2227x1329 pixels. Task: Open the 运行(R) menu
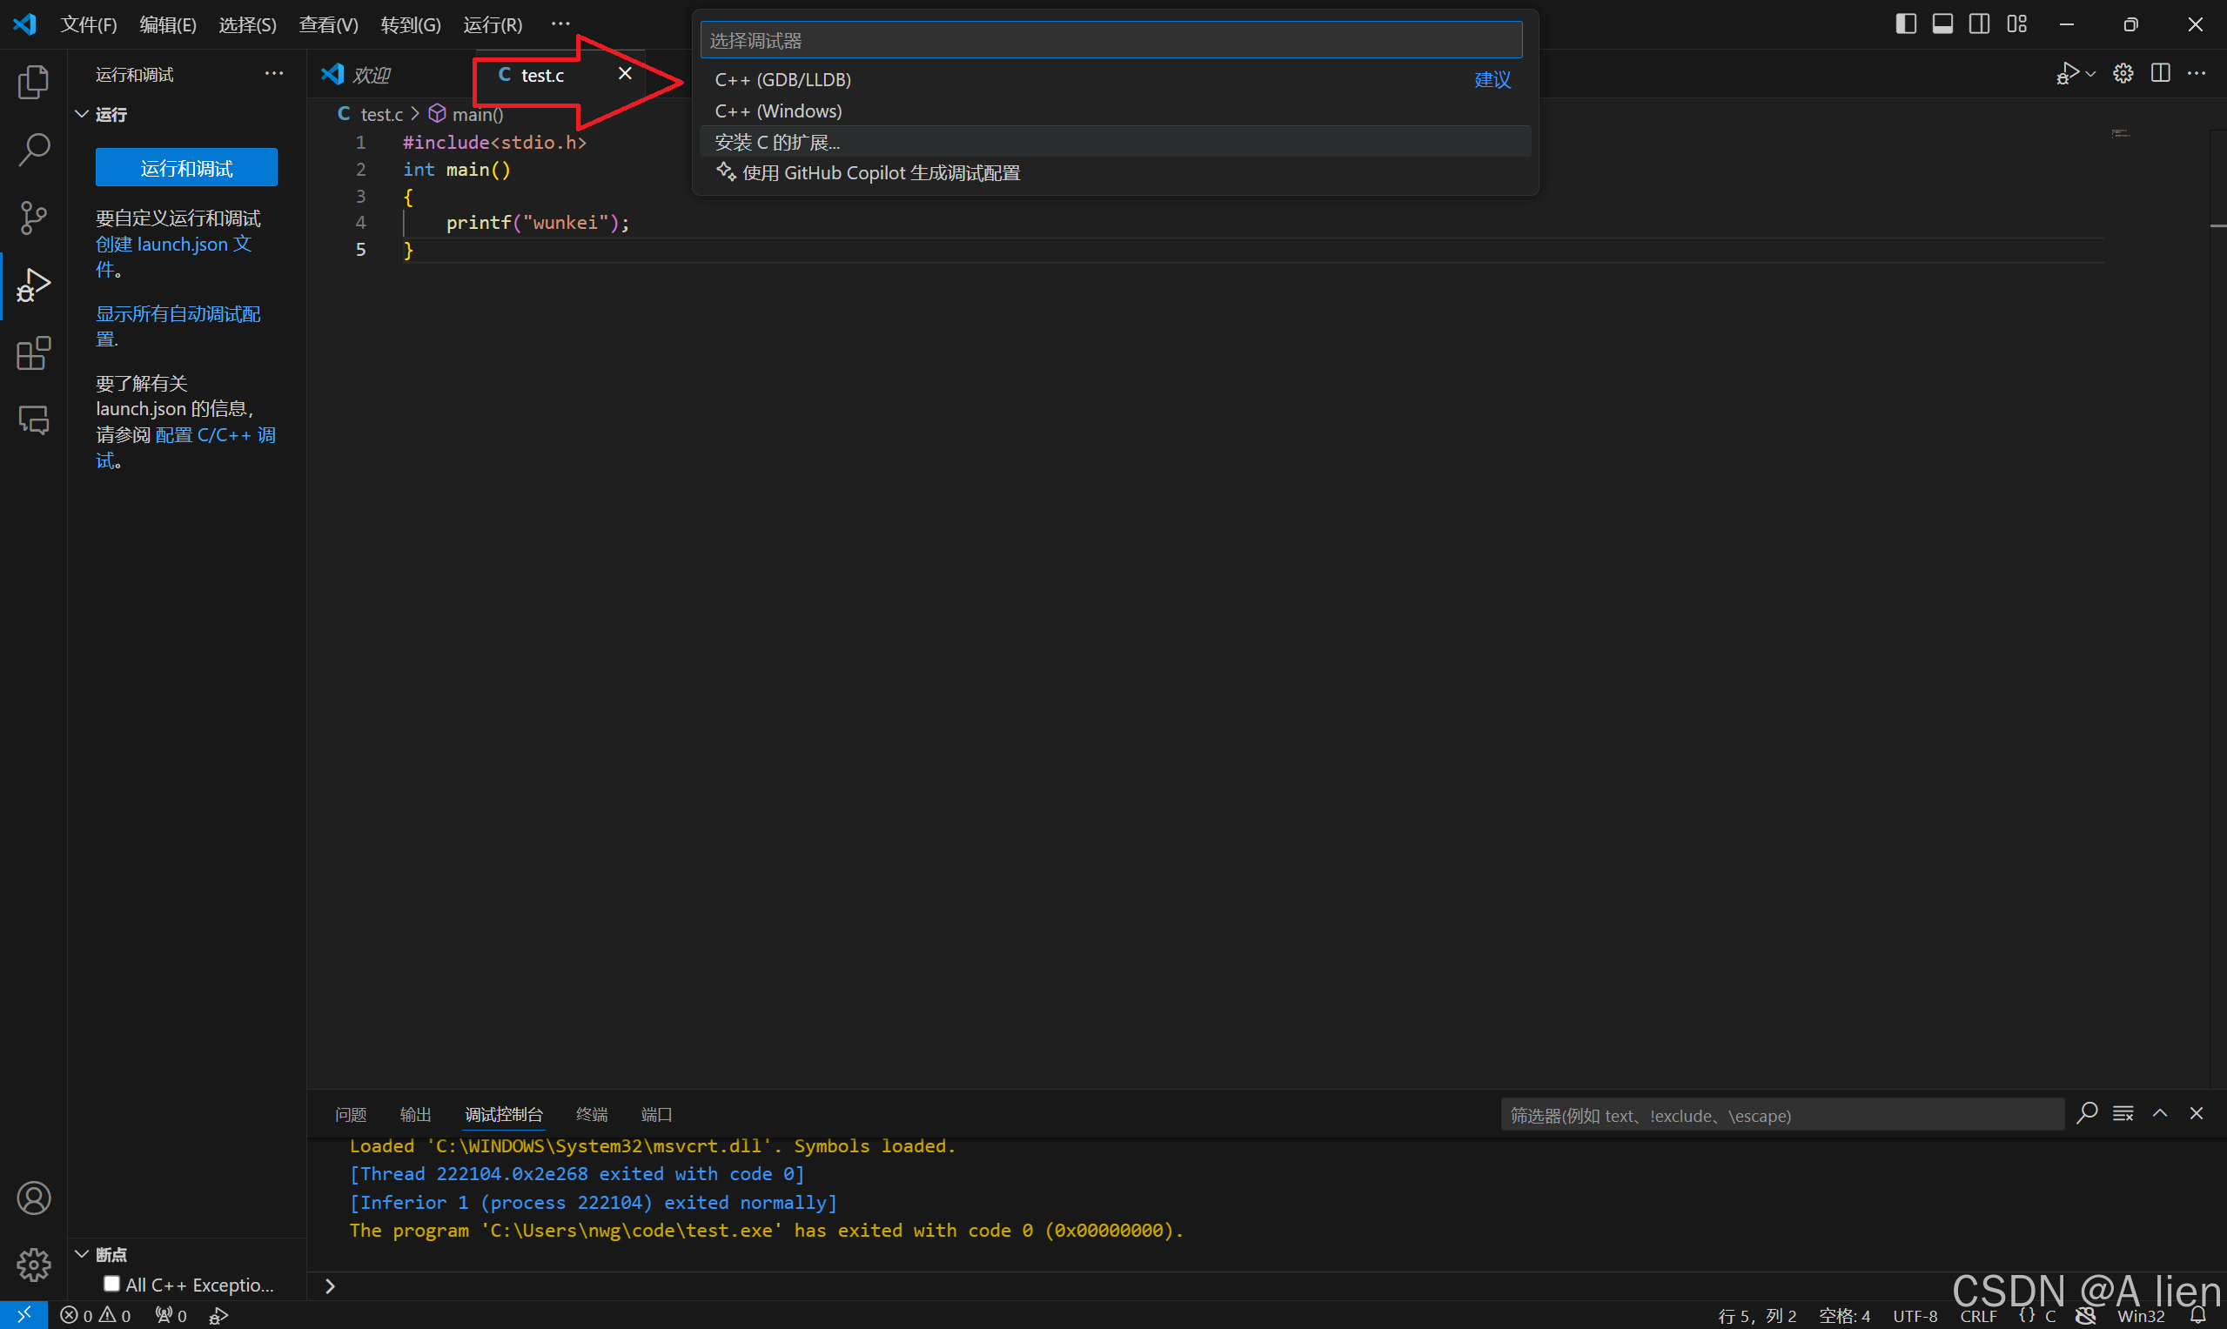[x=493, y=24]
